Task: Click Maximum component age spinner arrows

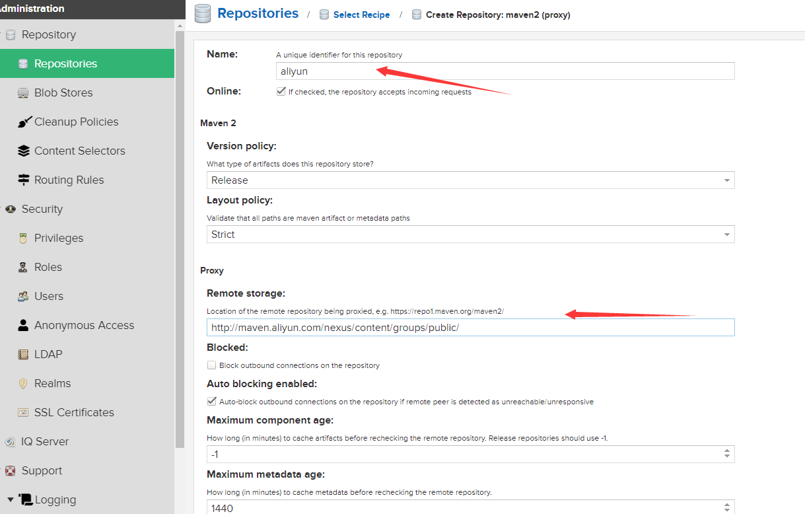Action: point(726,454)
